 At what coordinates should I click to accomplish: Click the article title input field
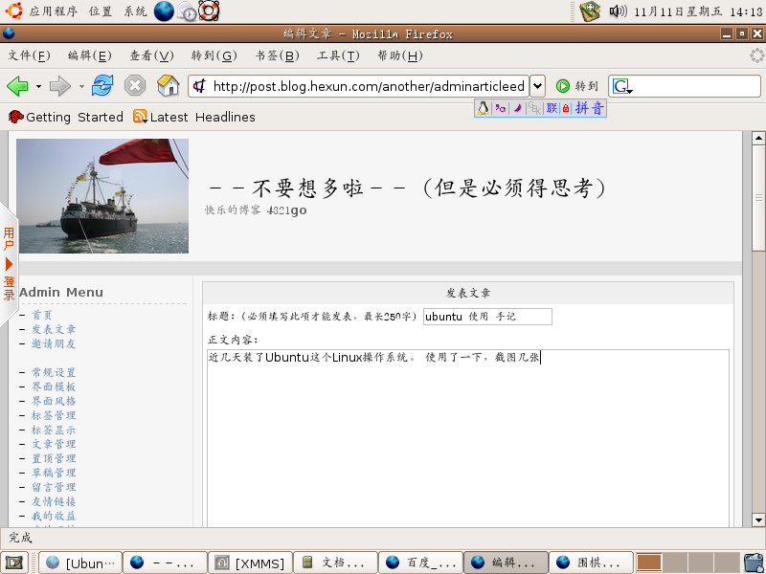tap(487, 317)
